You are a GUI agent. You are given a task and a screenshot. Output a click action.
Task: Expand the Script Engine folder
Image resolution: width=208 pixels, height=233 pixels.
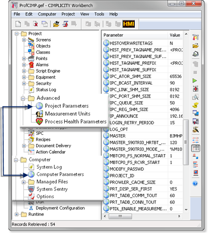pyautogui.click(x=24, y=71)
